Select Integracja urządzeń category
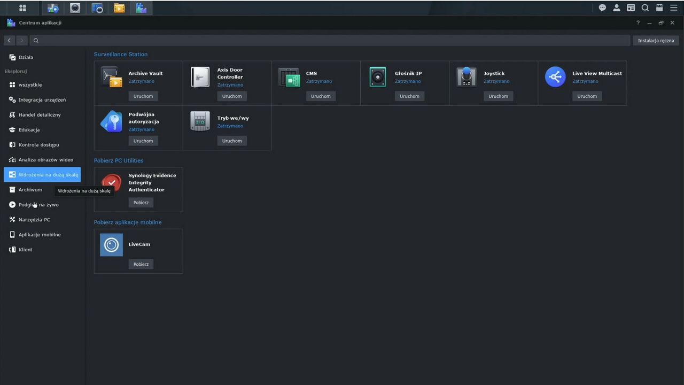 pyautogui.click(x=42, y=99)
